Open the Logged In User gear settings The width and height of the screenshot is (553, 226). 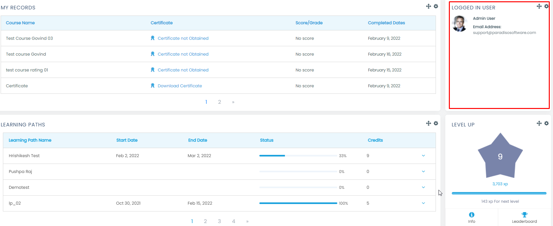coord(546,6)
